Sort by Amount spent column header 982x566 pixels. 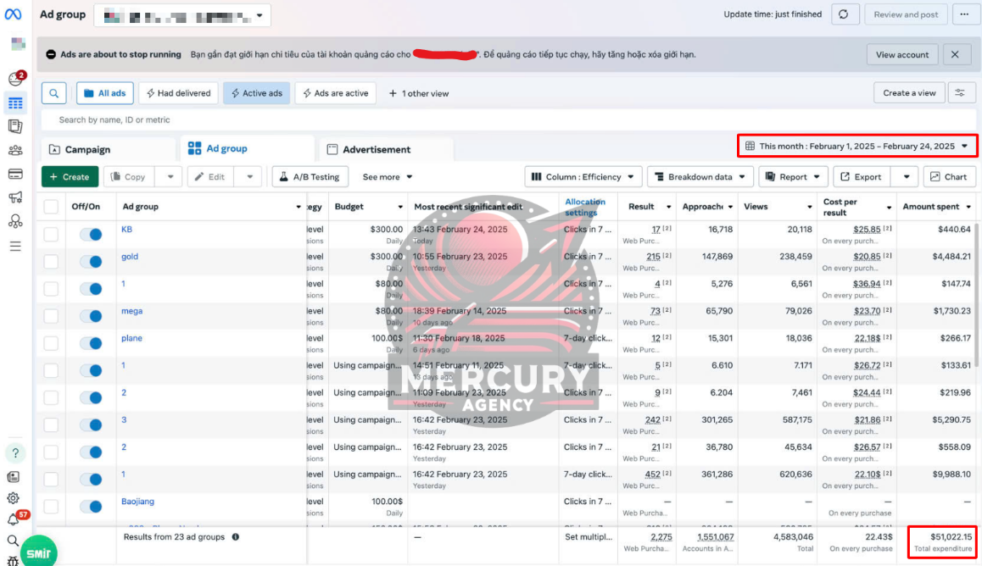pos(936,207)
